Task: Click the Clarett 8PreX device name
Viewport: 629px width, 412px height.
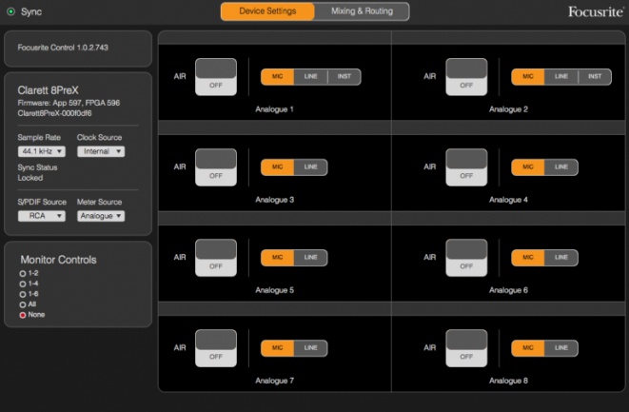Action: click(49, 90)
